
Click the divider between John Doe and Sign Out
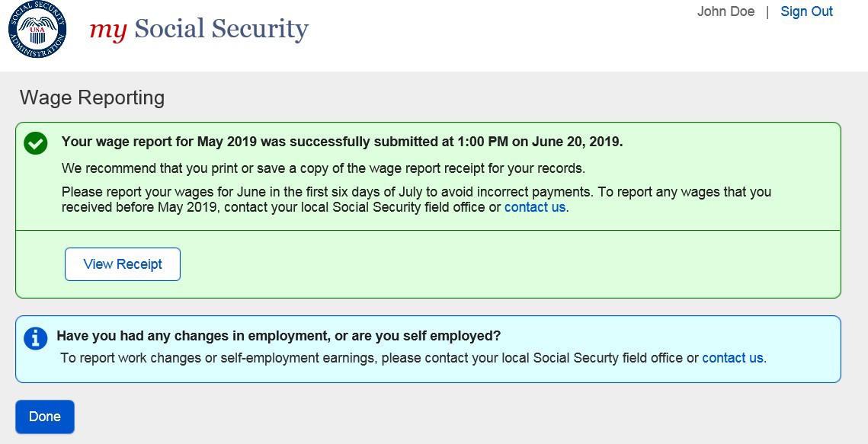pyautogui.click(x=767, y=11)
